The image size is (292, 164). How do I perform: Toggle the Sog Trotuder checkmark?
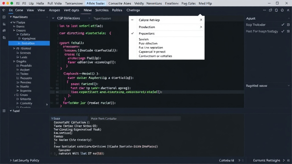283,24
